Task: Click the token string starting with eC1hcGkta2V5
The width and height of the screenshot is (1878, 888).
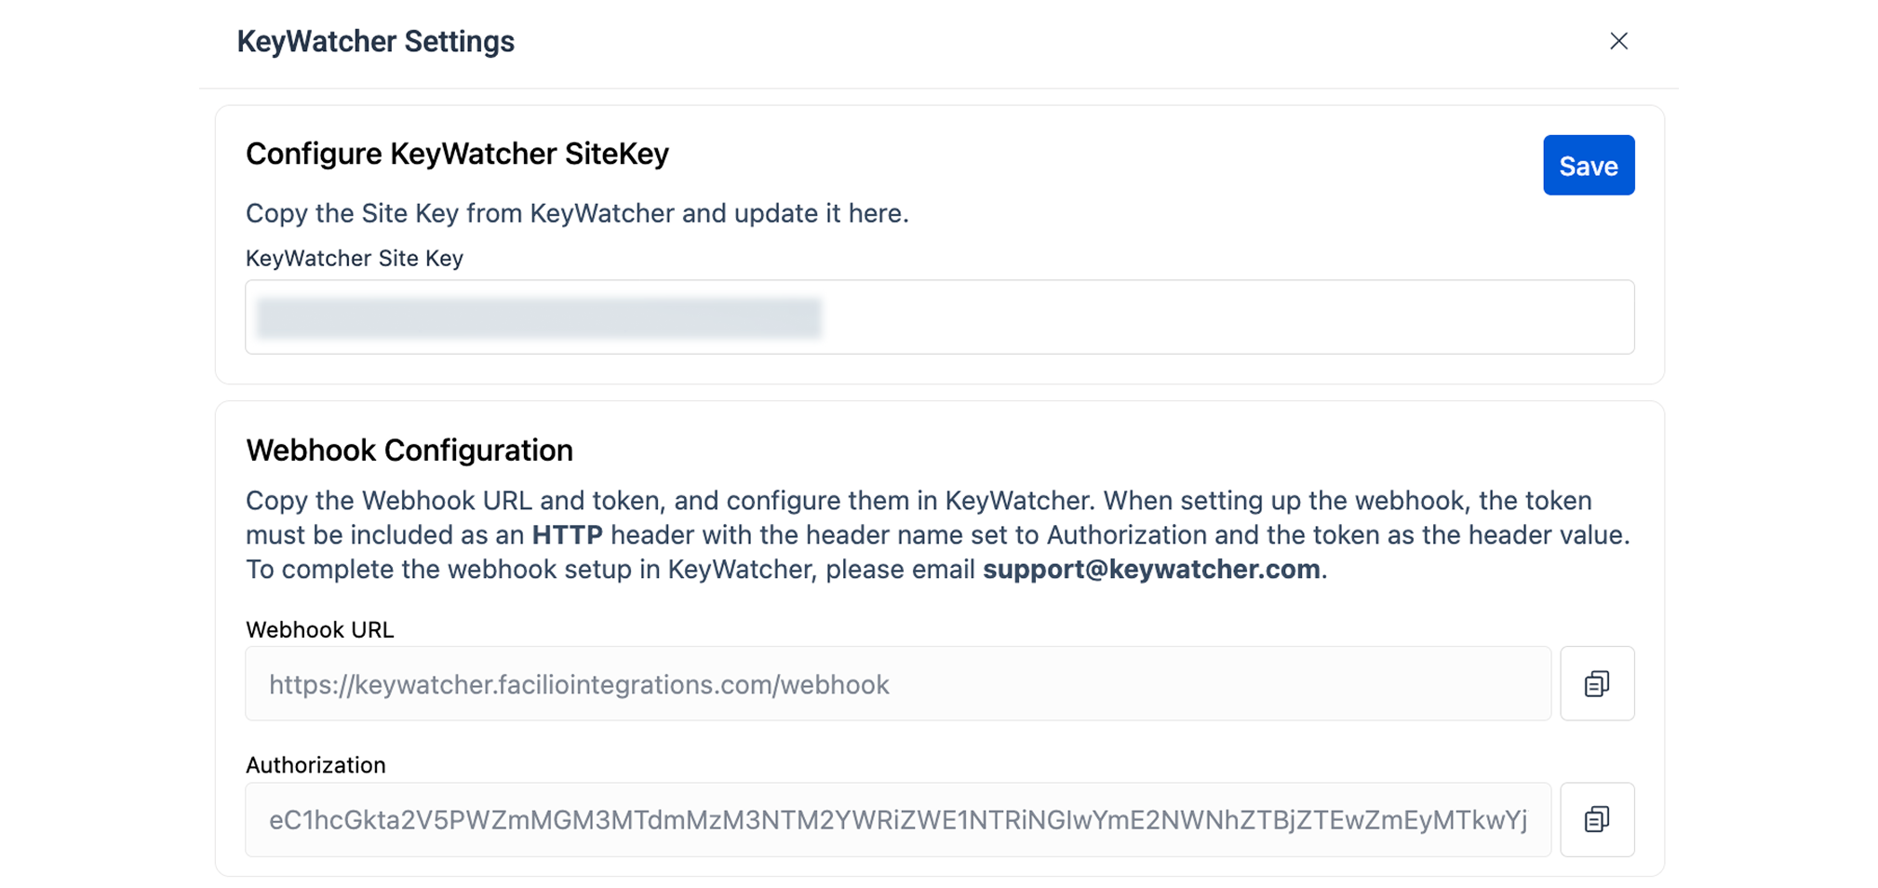Action: [x=897, y=820]
